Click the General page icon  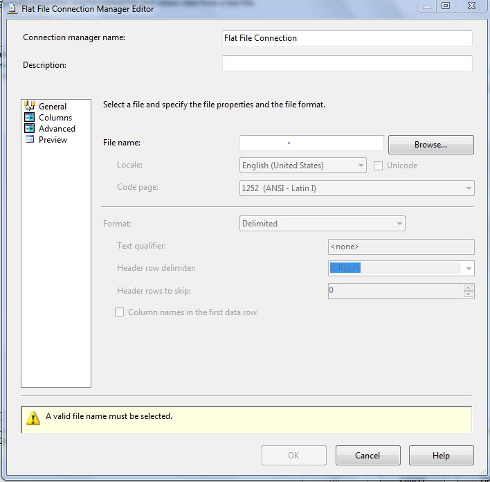click(x=30, y=106)
